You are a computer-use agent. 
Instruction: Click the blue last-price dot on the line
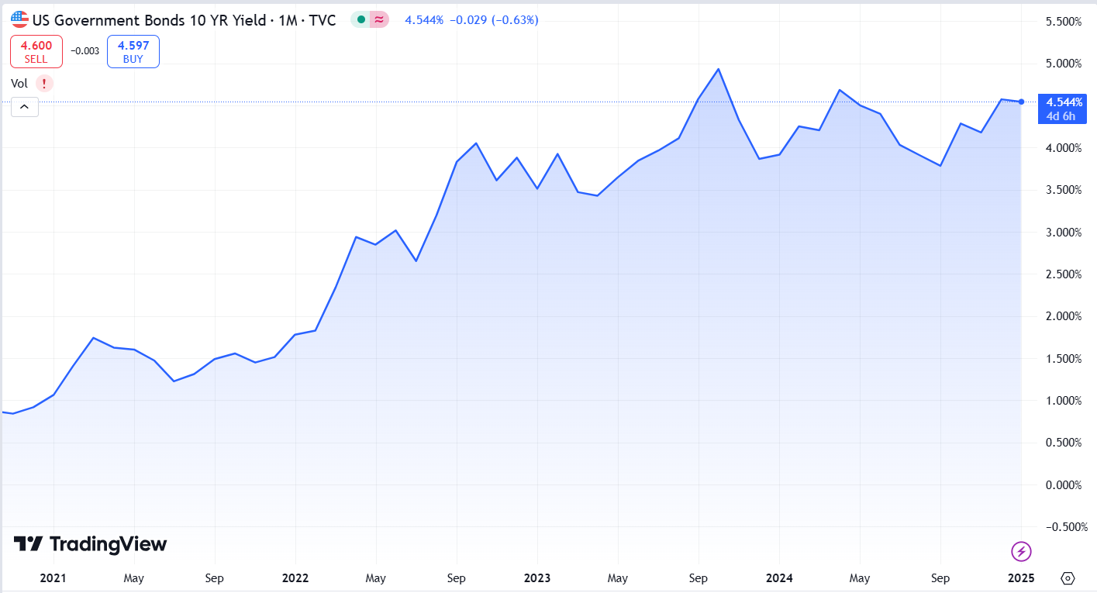click(1022, 102)
